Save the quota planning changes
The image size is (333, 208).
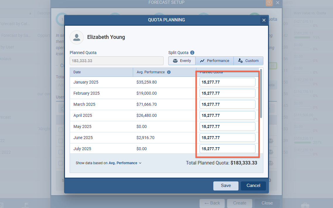click(226, 186)
